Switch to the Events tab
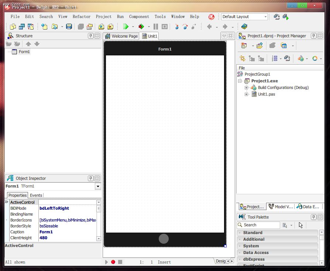 pyautogui.click(x=36, y=195)
